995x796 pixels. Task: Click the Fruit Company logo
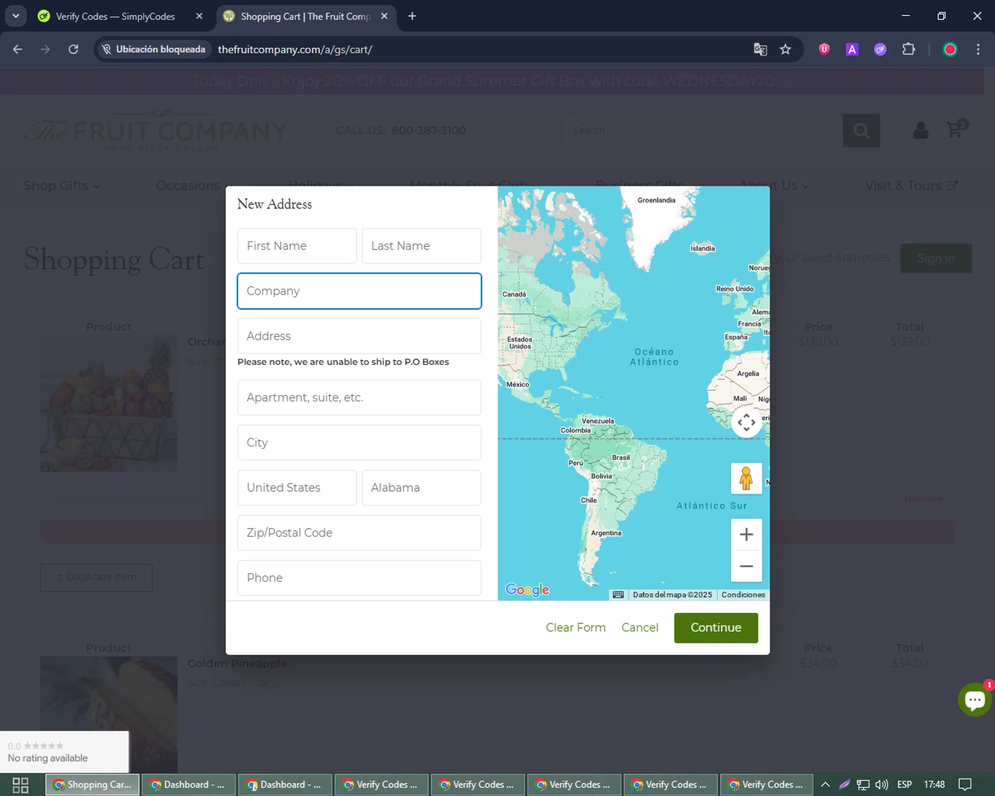tap(156, 130)
